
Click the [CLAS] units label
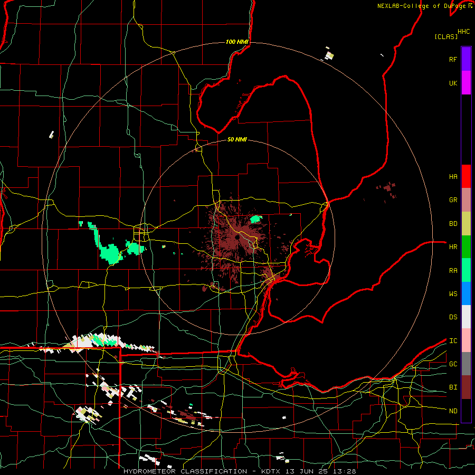click(446, 36)
